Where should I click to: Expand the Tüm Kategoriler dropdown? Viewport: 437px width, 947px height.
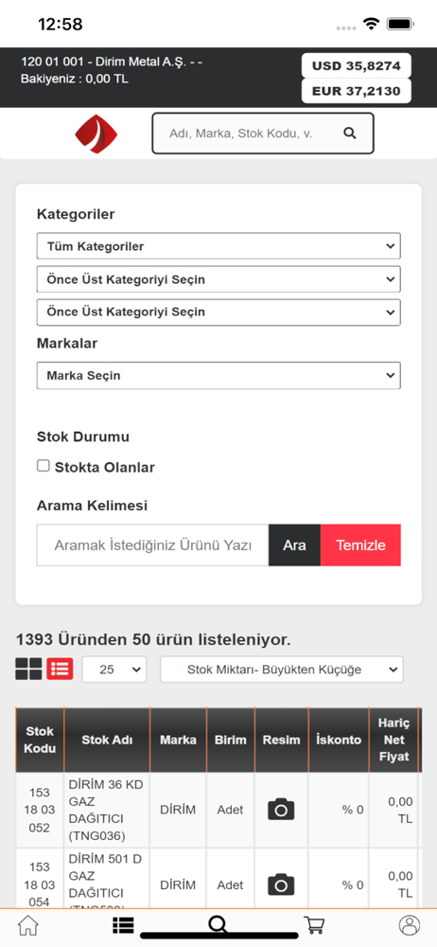point(218,246)
